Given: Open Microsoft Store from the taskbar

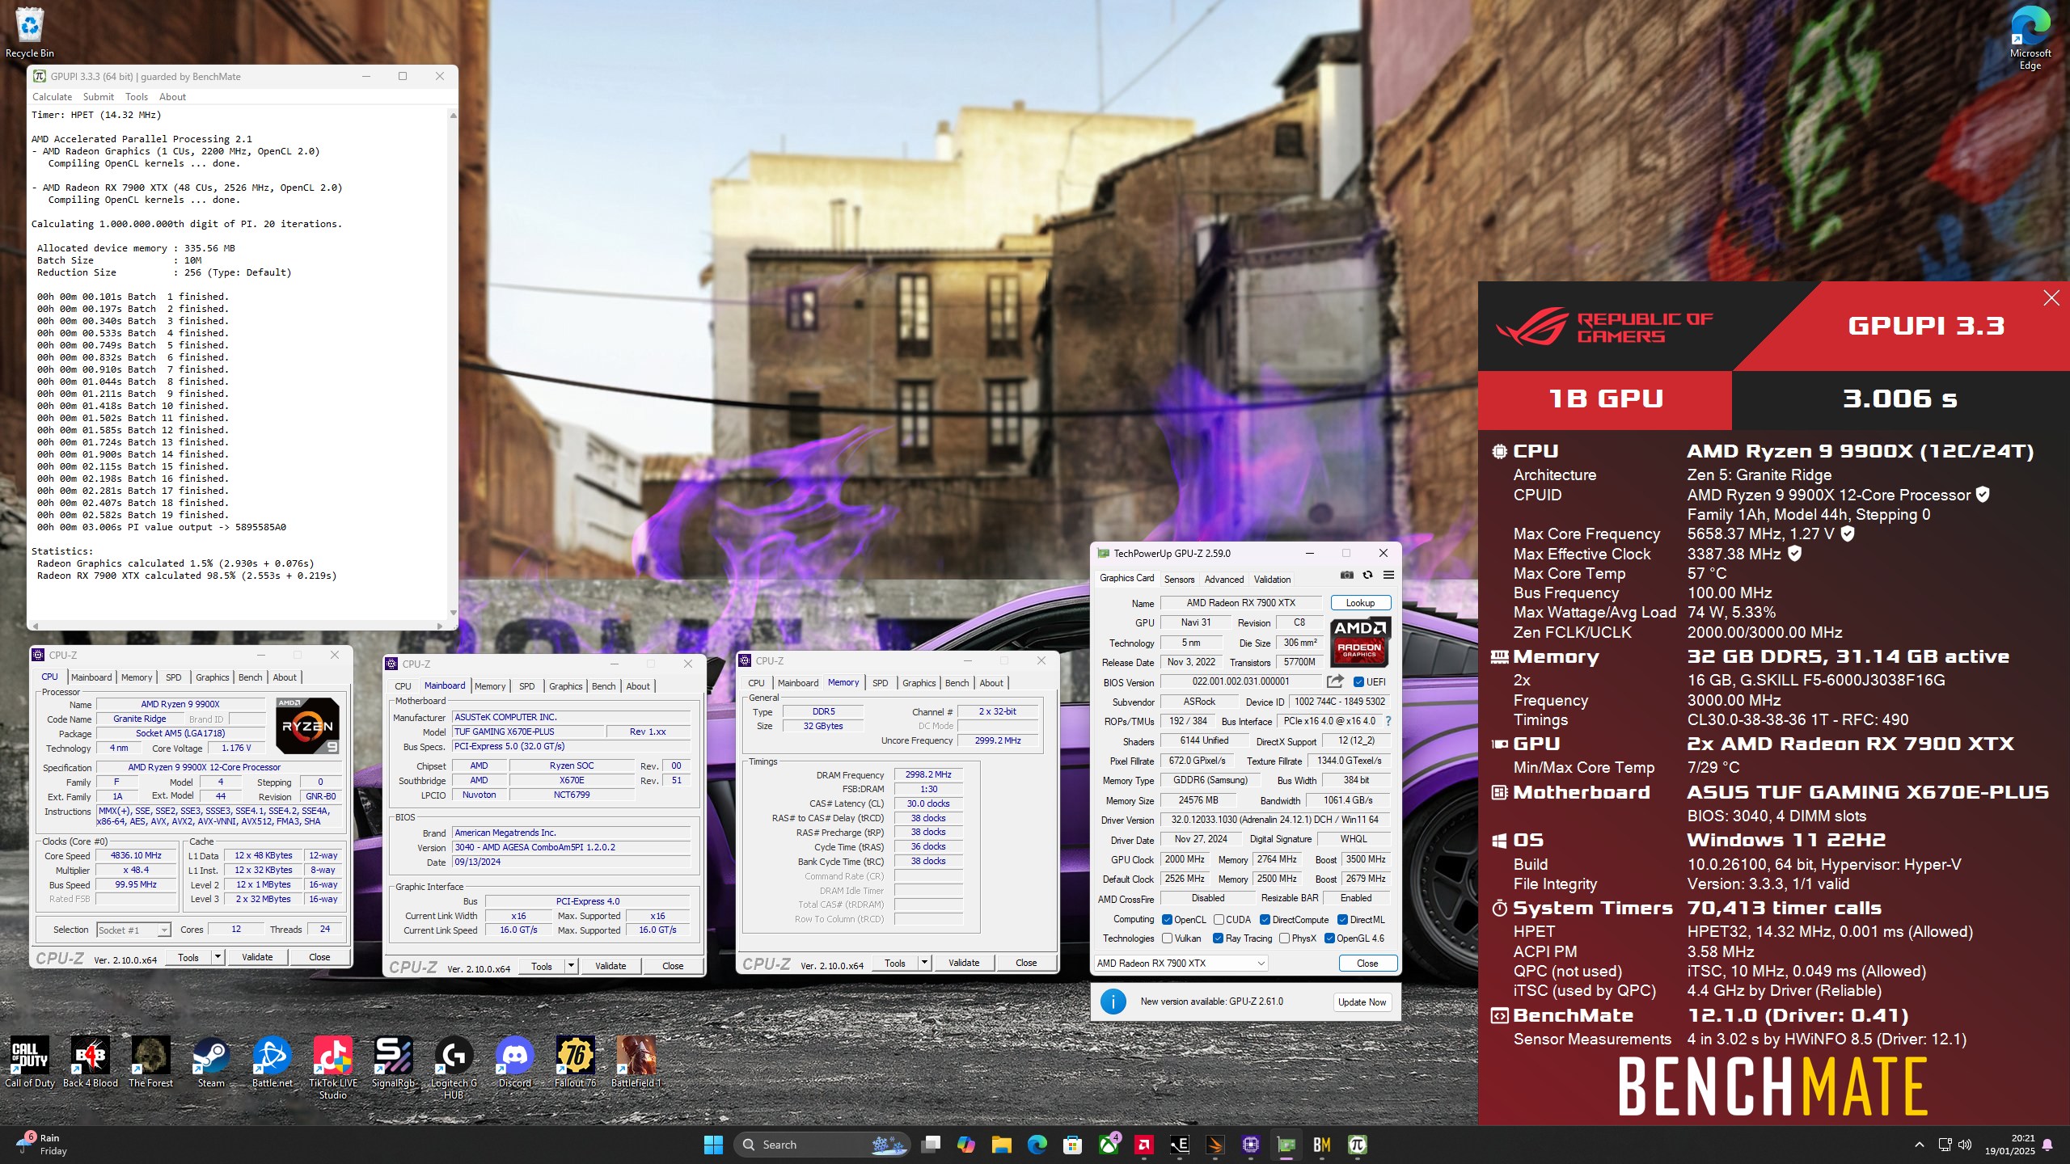Looking at the screenshot, I should (1073, 1145).
